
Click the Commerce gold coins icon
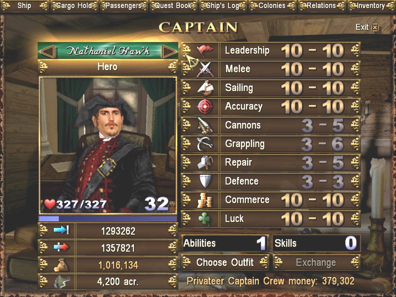pyautogui.click(x=204, y=200)
